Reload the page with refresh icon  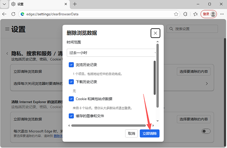[13, 14]
